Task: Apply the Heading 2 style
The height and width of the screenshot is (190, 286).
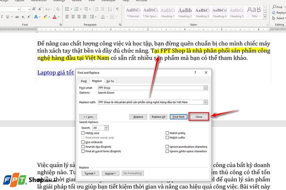Action: 185,12
